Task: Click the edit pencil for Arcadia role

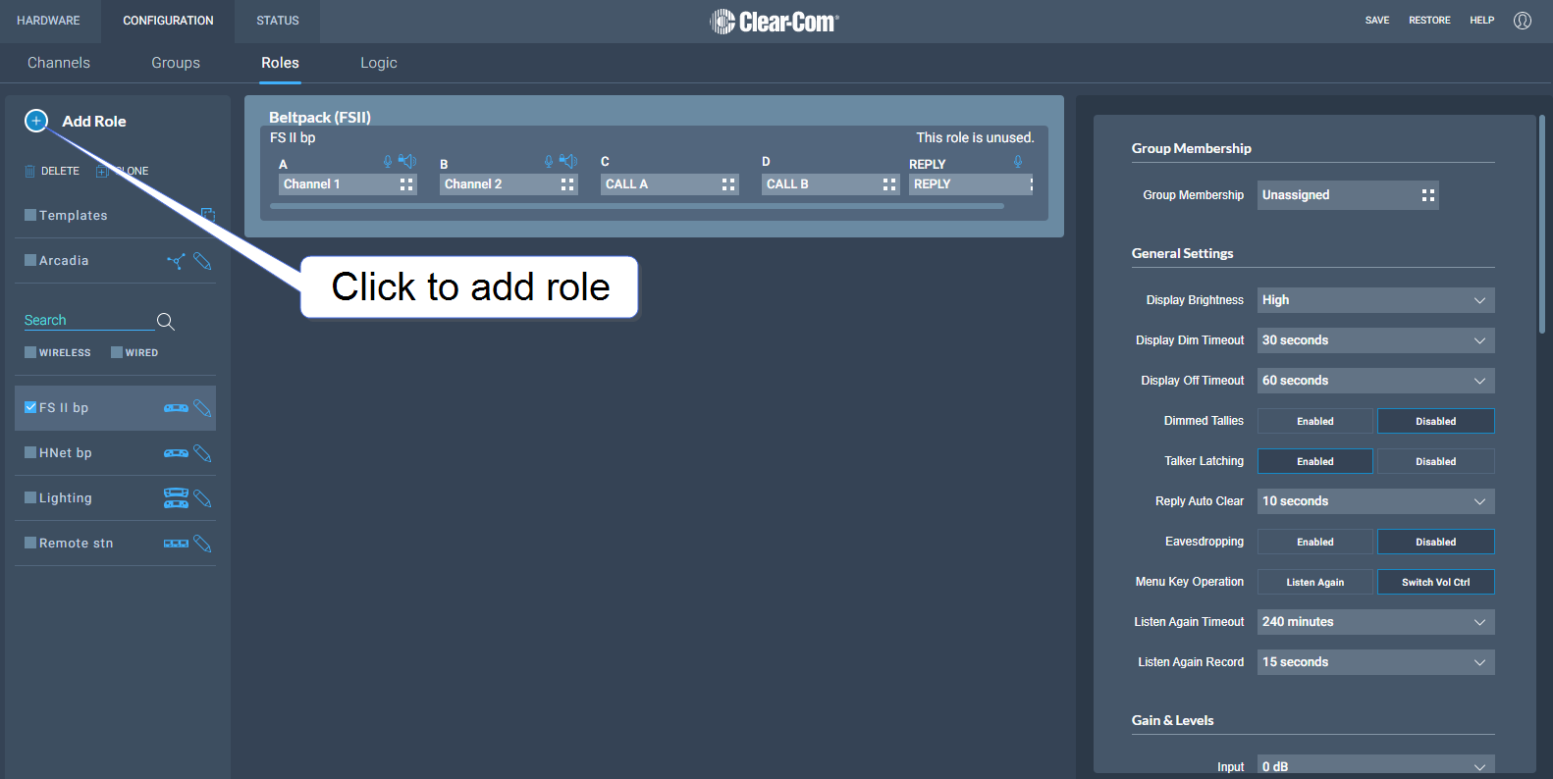Action: tap(202, 261)
